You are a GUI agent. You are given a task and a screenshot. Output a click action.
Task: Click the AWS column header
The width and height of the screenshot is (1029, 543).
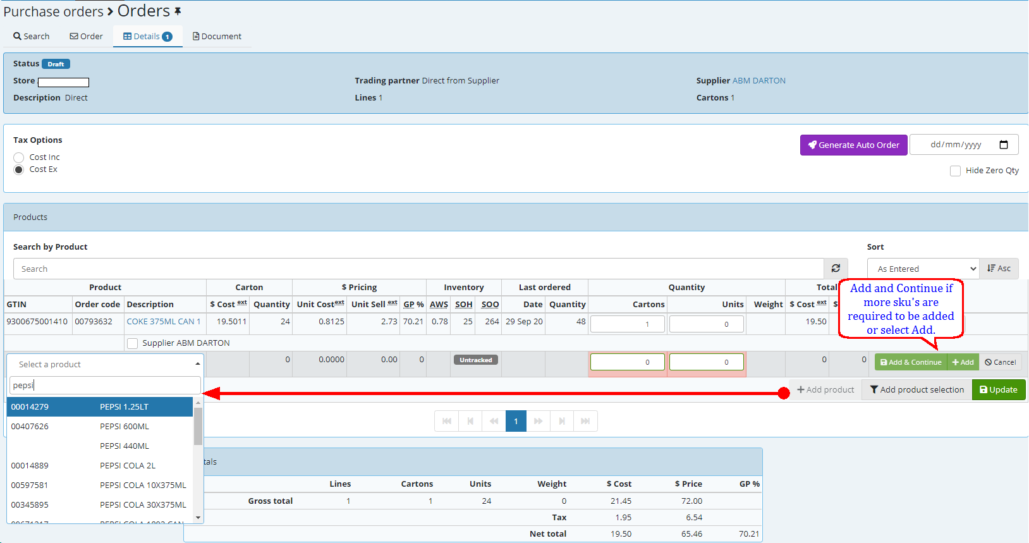coord(439,305)
